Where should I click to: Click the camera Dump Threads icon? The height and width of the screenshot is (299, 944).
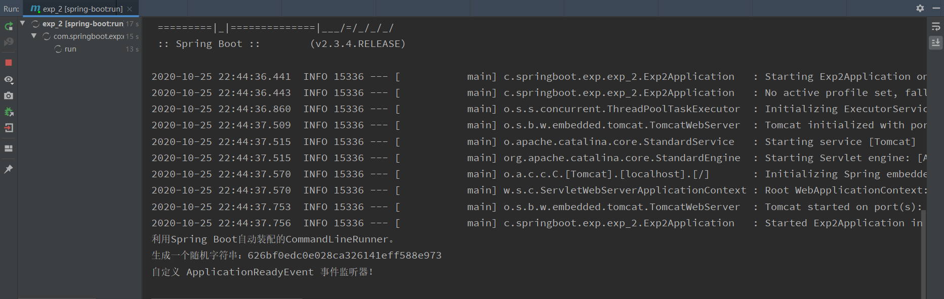tap(9, 95)
